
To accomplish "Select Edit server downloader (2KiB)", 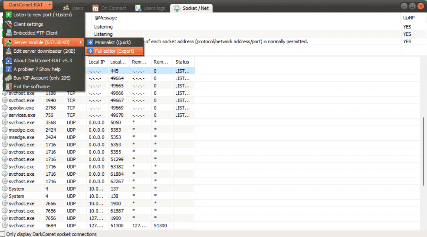I will (x=44, y=51).
